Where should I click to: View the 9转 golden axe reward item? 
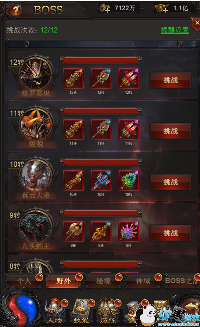(73, 232)
